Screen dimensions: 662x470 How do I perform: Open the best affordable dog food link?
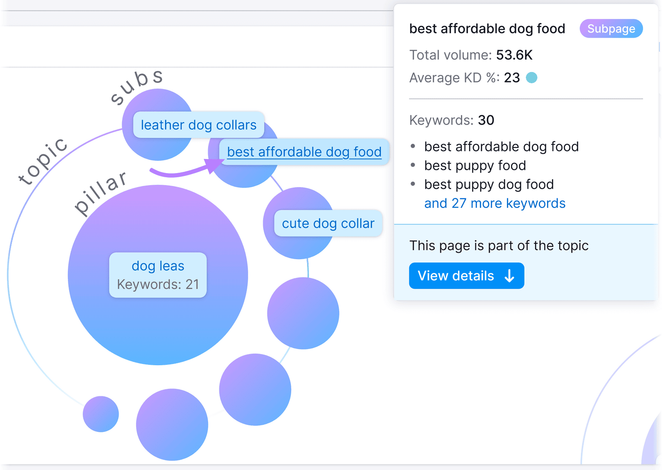(x=305, y=152)
